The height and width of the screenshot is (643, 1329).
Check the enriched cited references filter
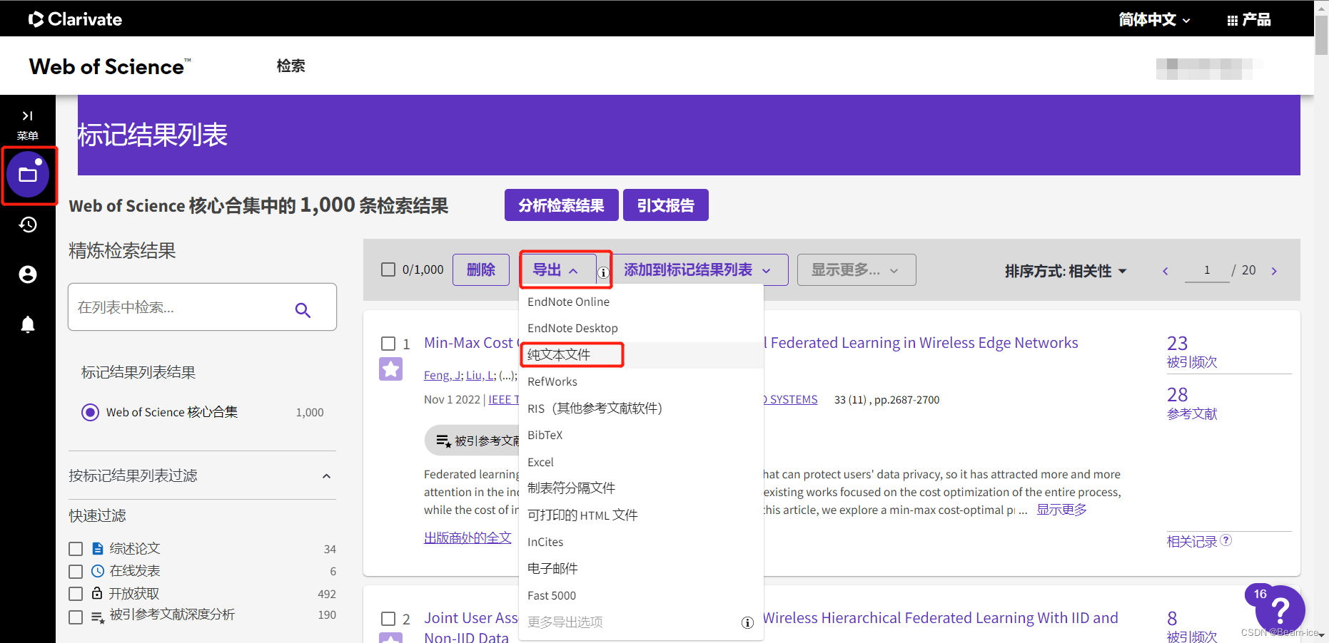point(76,617)
